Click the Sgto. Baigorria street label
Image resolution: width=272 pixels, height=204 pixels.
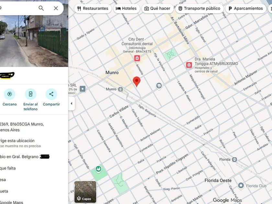click(147, 111)
